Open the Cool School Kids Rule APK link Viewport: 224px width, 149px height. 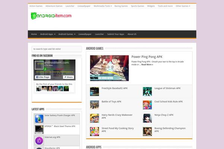coord(169,102)
